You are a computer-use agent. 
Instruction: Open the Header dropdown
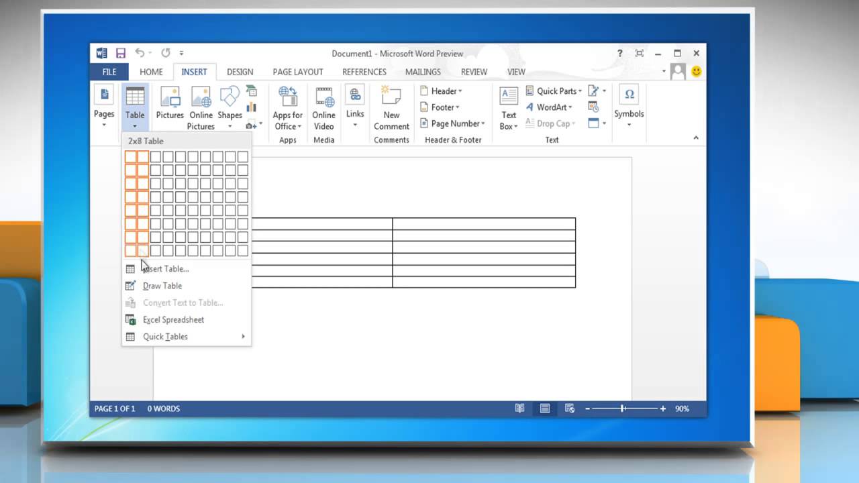point(441,91)
